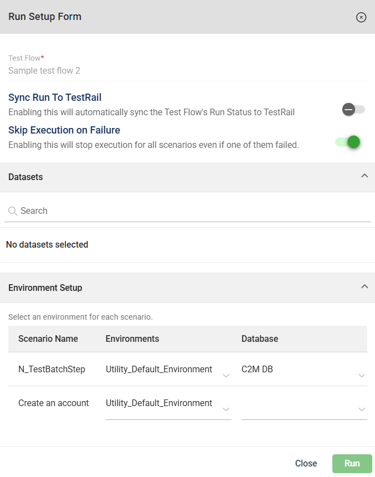
Task: Enable Sync Run To TestRail toggle
Action: click(353, 109)
